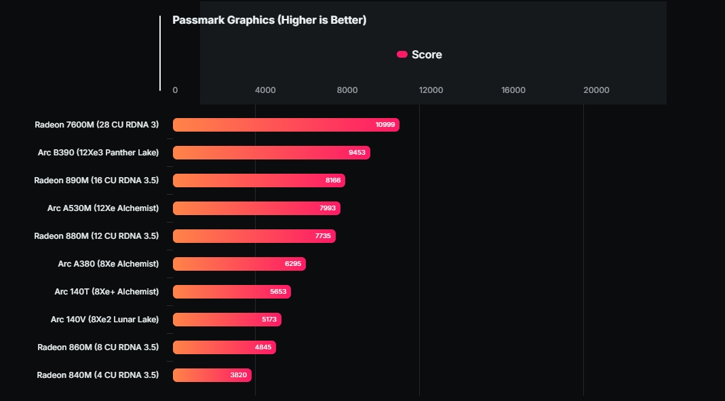Click the "Arc 140V (8Xe2 Lunar Lake)" label
725x401 pixels.
104,320
